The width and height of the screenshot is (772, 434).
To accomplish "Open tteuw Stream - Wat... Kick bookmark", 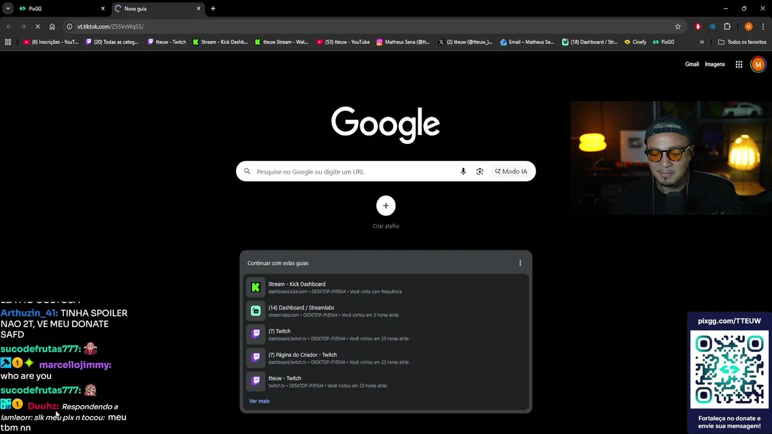I will [x=282, y=42].
